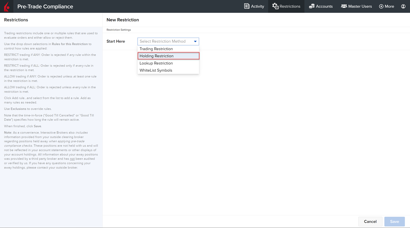Click the Cancel button
410x228 pixels.
coord(370,222)
